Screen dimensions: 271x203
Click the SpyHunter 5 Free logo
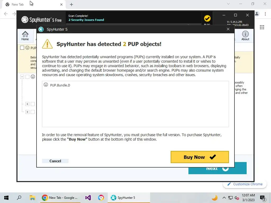(x=42, y=20)
